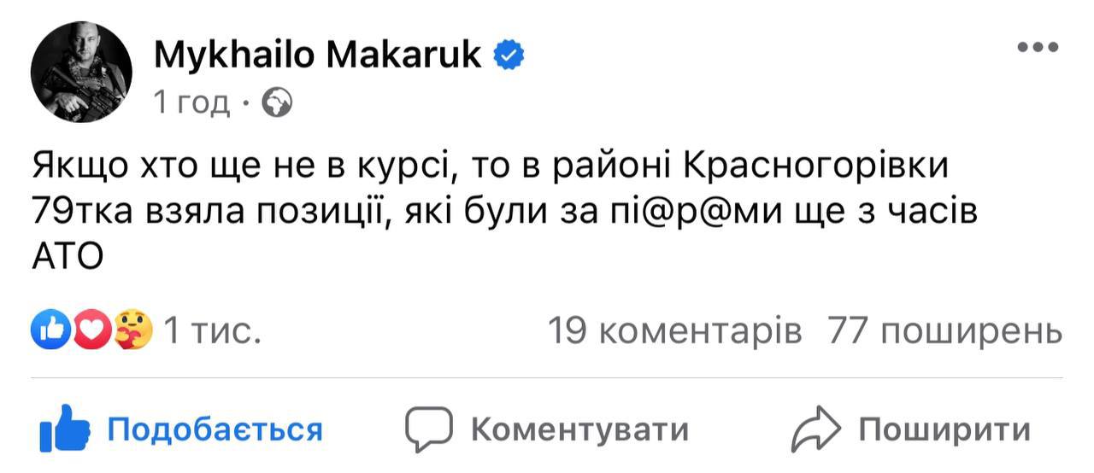Click the word АТО in the post
The width and height of the screenshot is (1094, 473).
(x=68, y=254)
